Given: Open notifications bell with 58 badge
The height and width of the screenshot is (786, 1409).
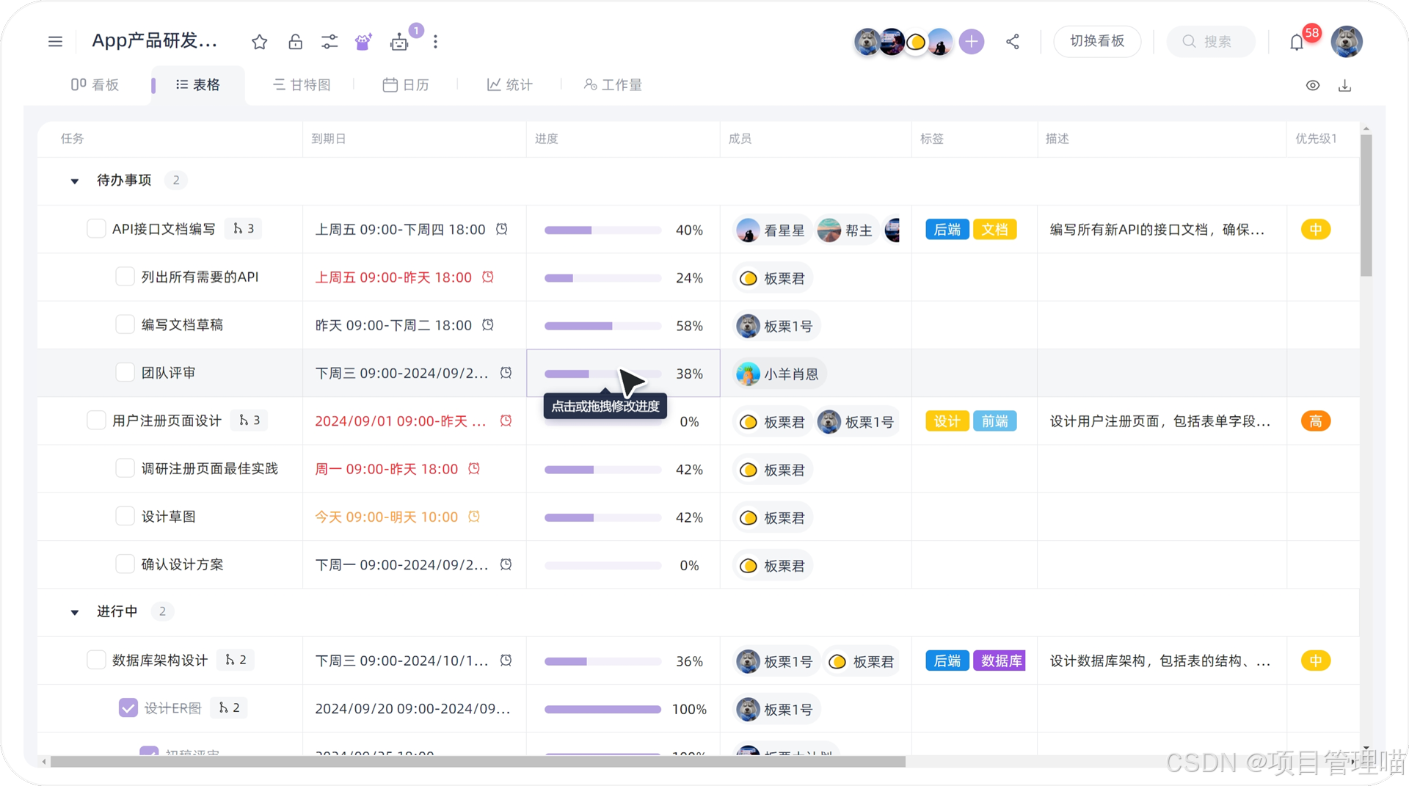Looking at the screenshot, I should [x=1297, y=43].
